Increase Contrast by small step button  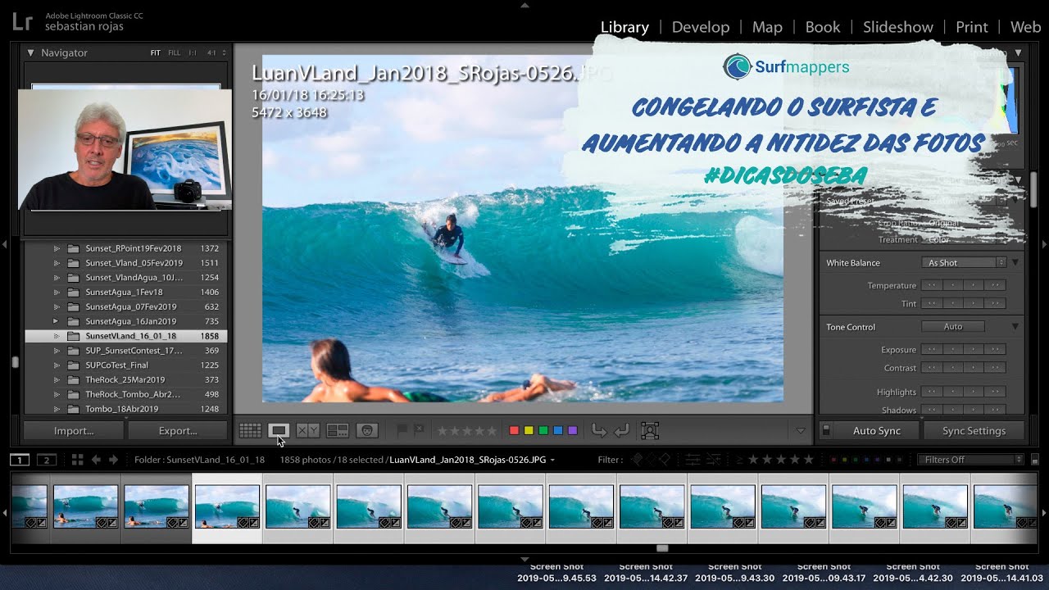(974, 368)
